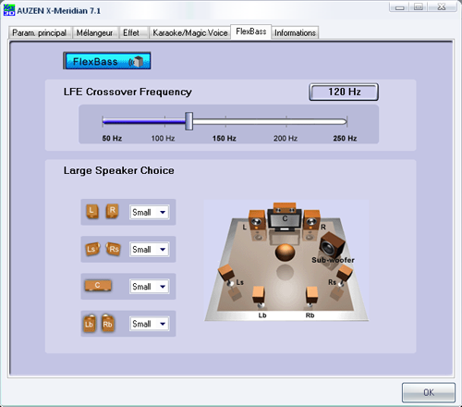
Task: Switch to the Param. principal tab
Action: [40, 32]
